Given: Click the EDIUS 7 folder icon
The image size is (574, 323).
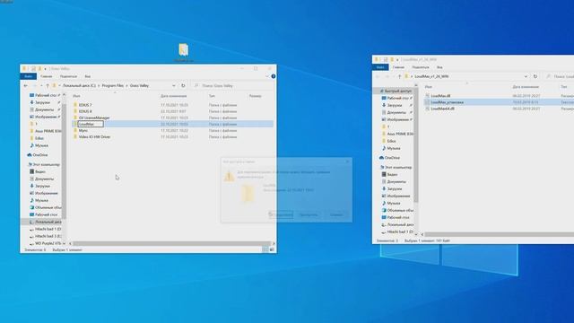Looking at the screenshot, I should [75, 105].
